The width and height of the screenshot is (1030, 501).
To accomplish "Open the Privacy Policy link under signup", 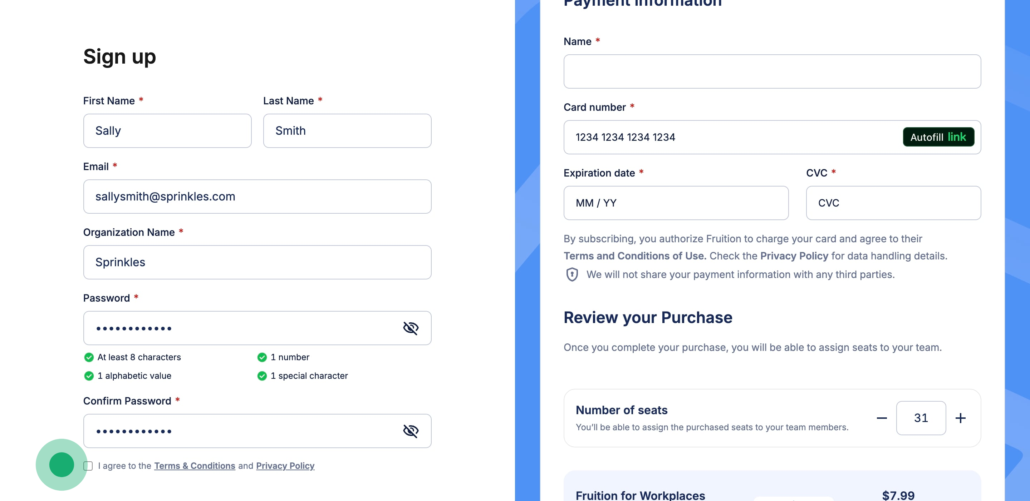I will pyautogui.click(x=285, y=466).
